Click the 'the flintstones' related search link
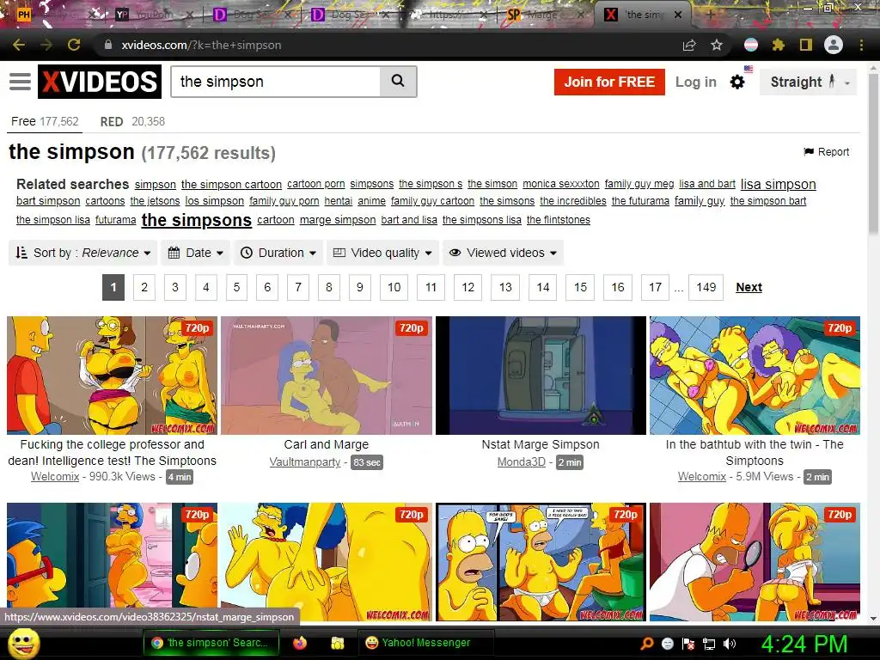 (559, 219)
